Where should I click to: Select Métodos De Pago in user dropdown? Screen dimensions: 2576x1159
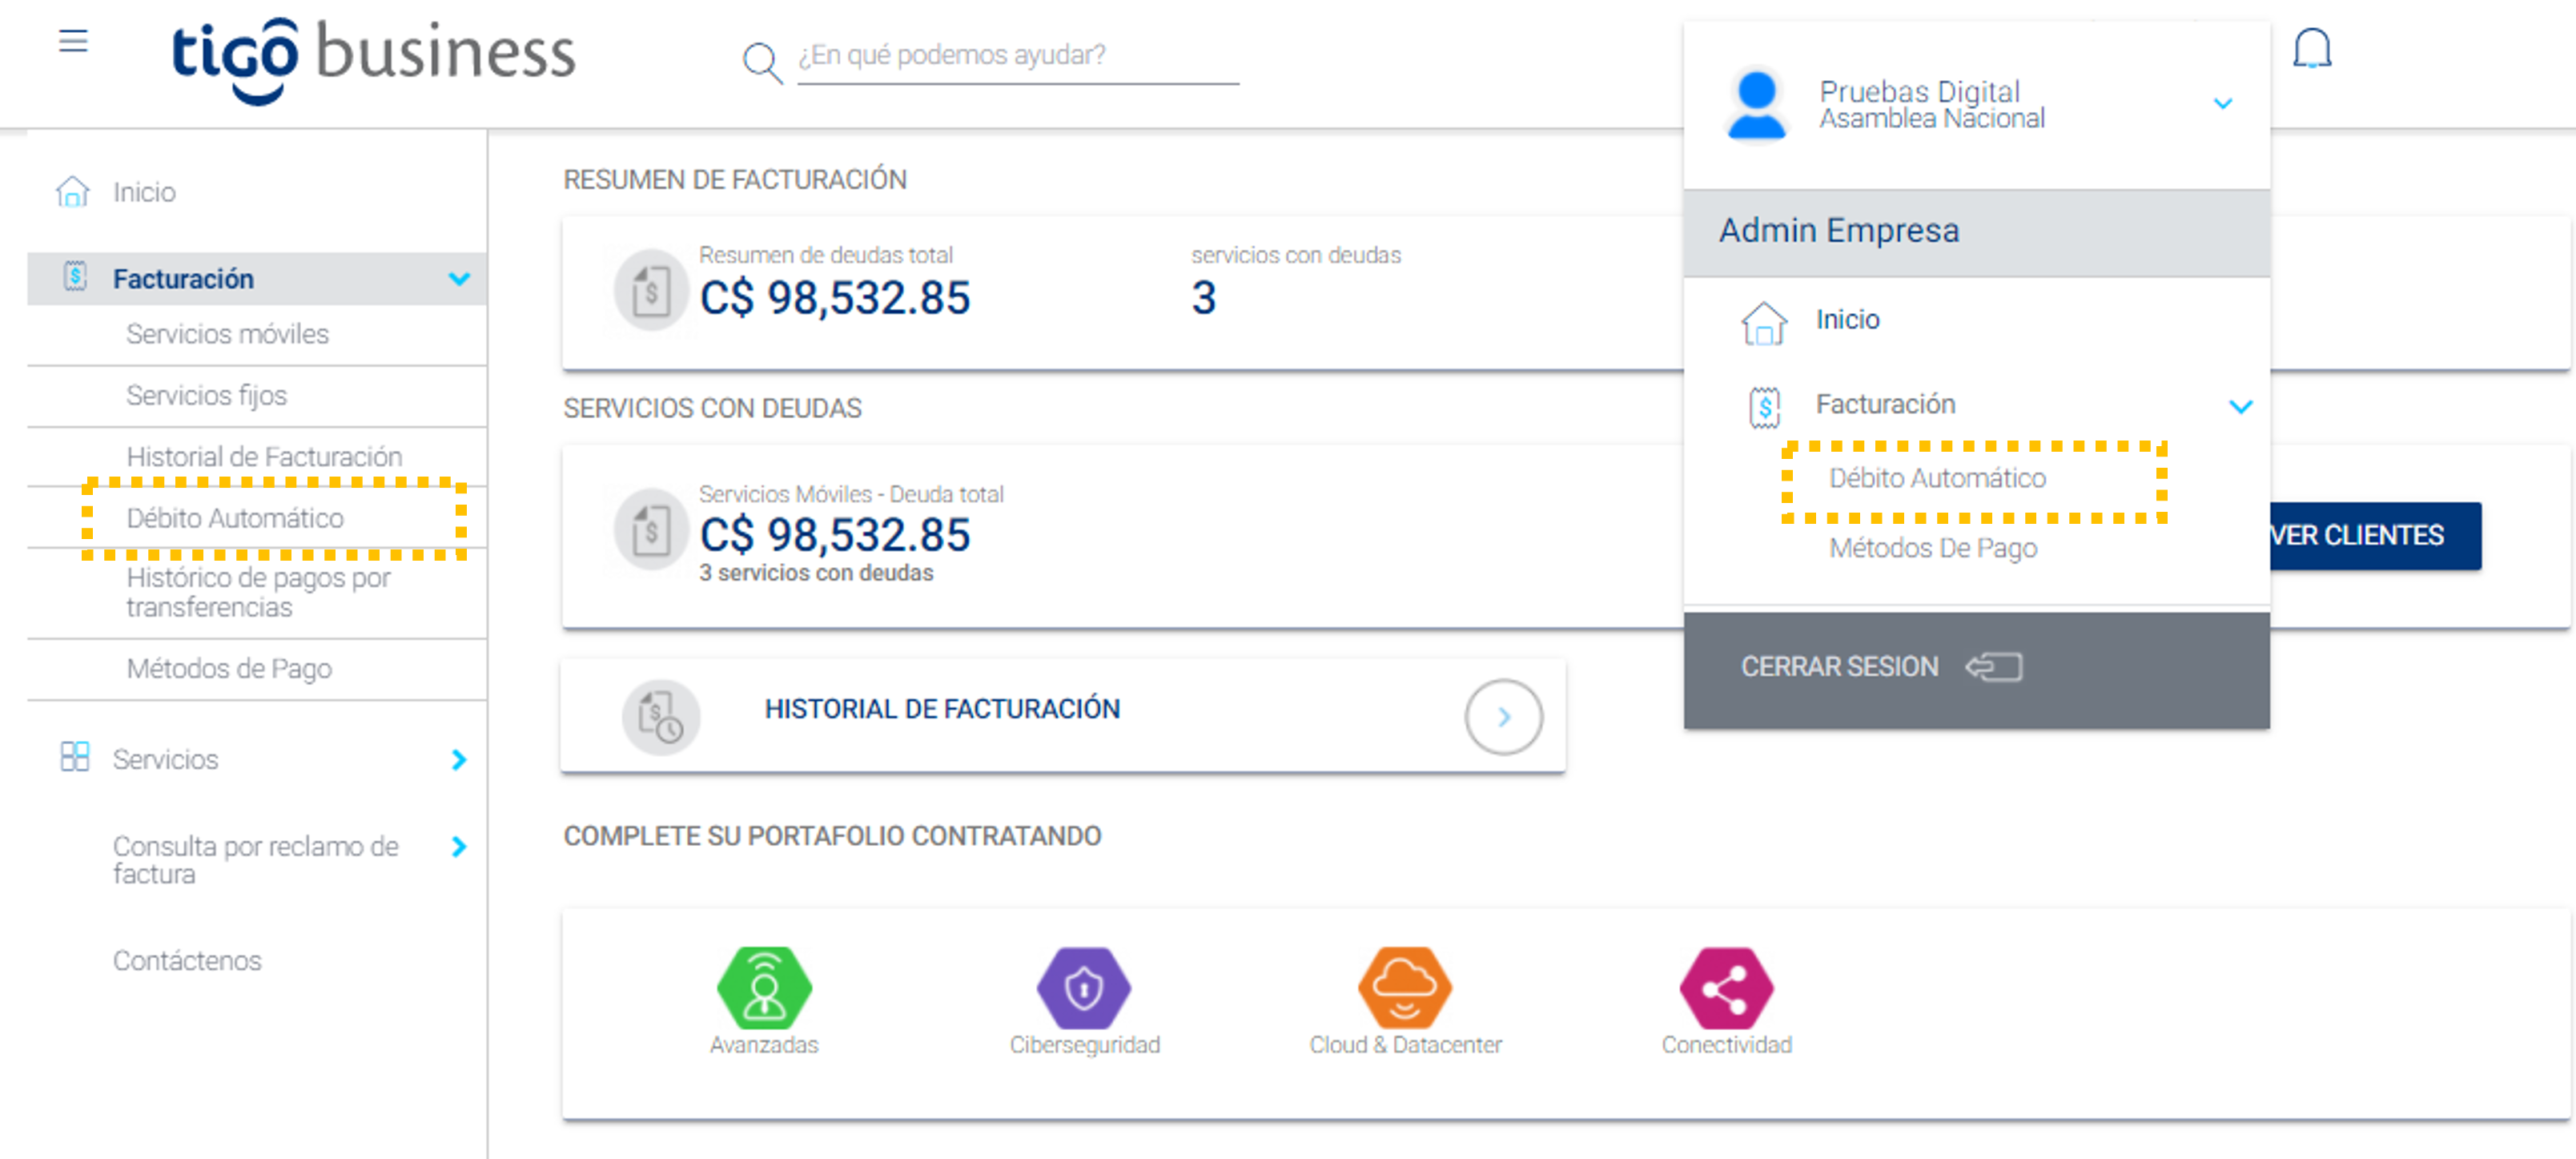pos(1932,548)
